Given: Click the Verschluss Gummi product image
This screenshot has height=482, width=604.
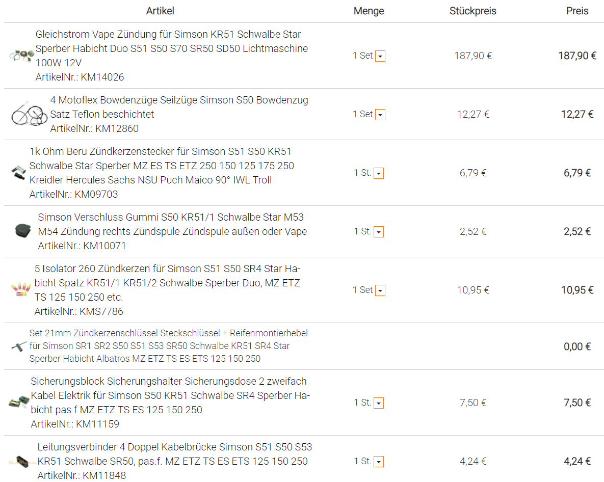Looking at the screenshot, I should (x=23, y=231).
